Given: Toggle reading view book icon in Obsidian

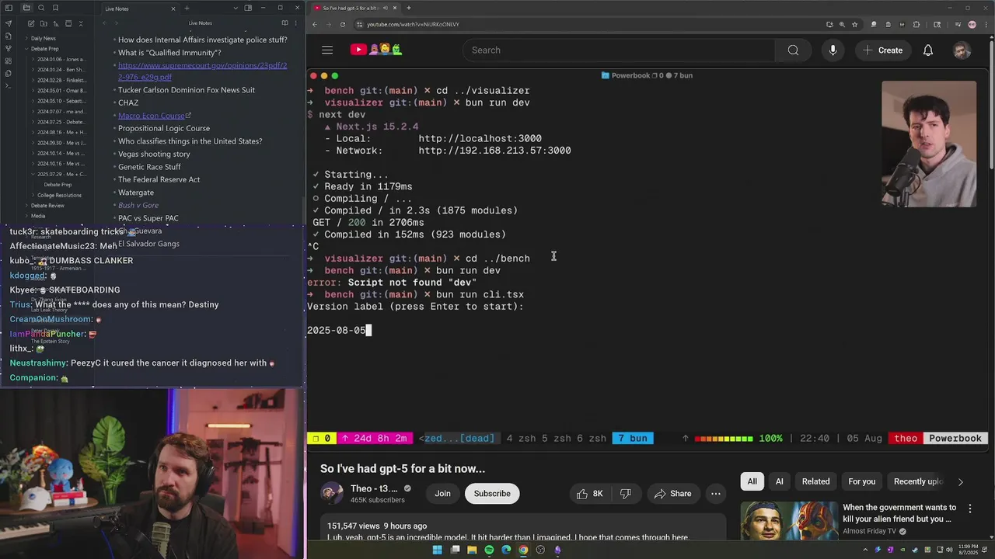Looking at the screenshot, I should click(x=285, y=23).
